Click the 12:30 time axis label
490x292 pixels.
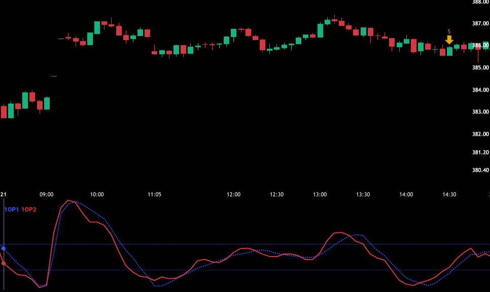(x=276, y=194)
